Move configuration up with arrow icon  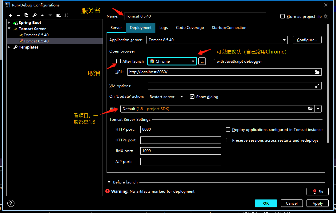coord(42,15)
